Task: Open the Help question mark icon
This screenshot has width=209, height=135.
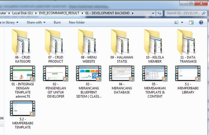Action: point(201,22)
